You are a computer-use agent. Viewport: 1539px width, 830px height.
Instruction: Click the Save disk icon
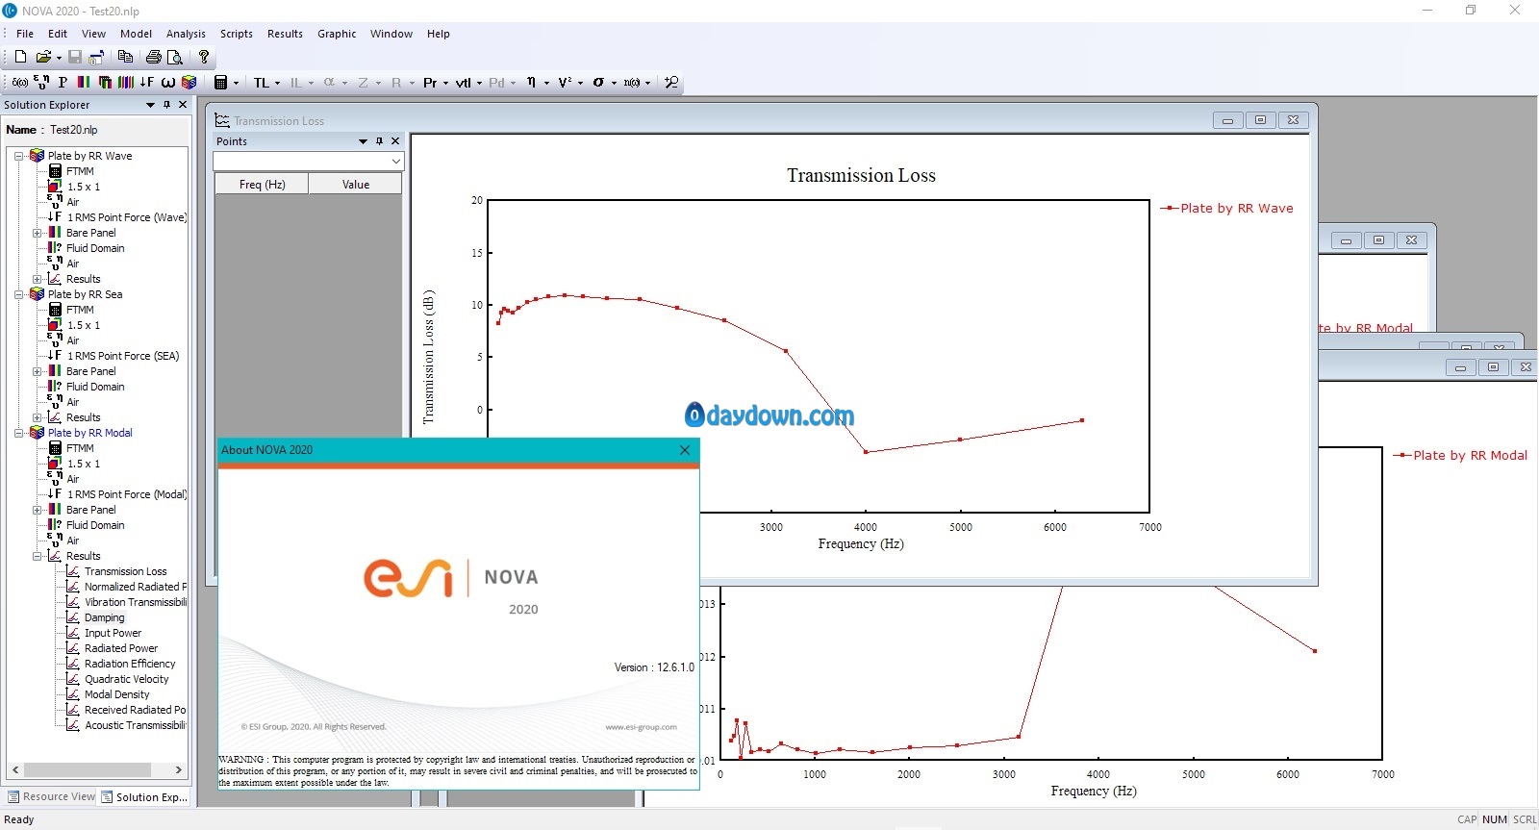75,57
